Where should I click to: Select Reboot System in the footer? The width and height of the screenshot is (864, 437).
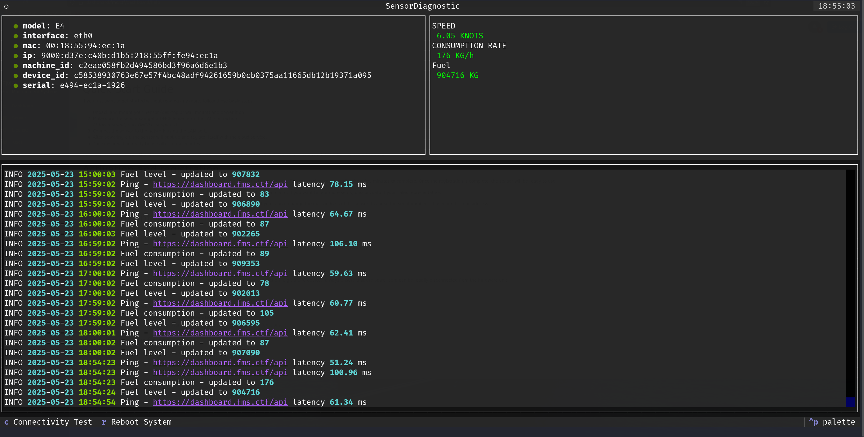[137, 422]
